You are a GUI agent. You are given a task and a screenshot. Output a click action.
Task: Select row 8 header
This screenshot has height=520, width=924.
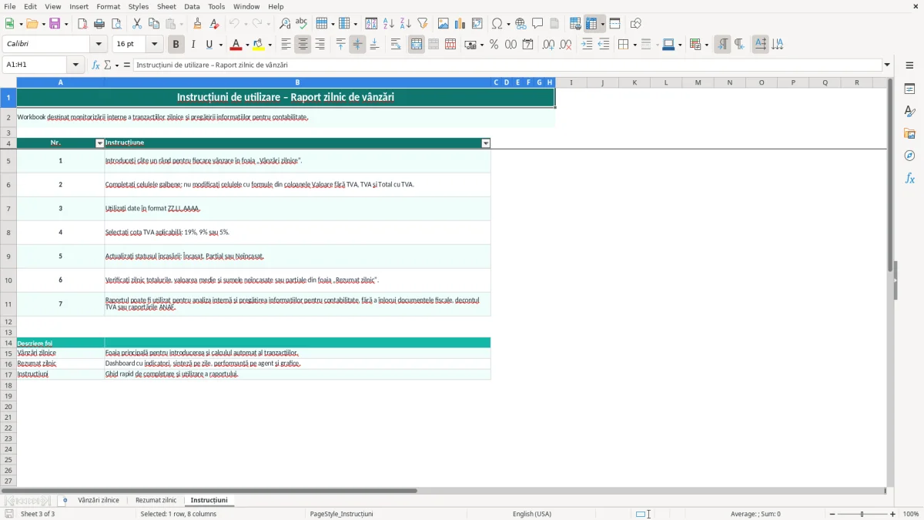coord(8,233)
